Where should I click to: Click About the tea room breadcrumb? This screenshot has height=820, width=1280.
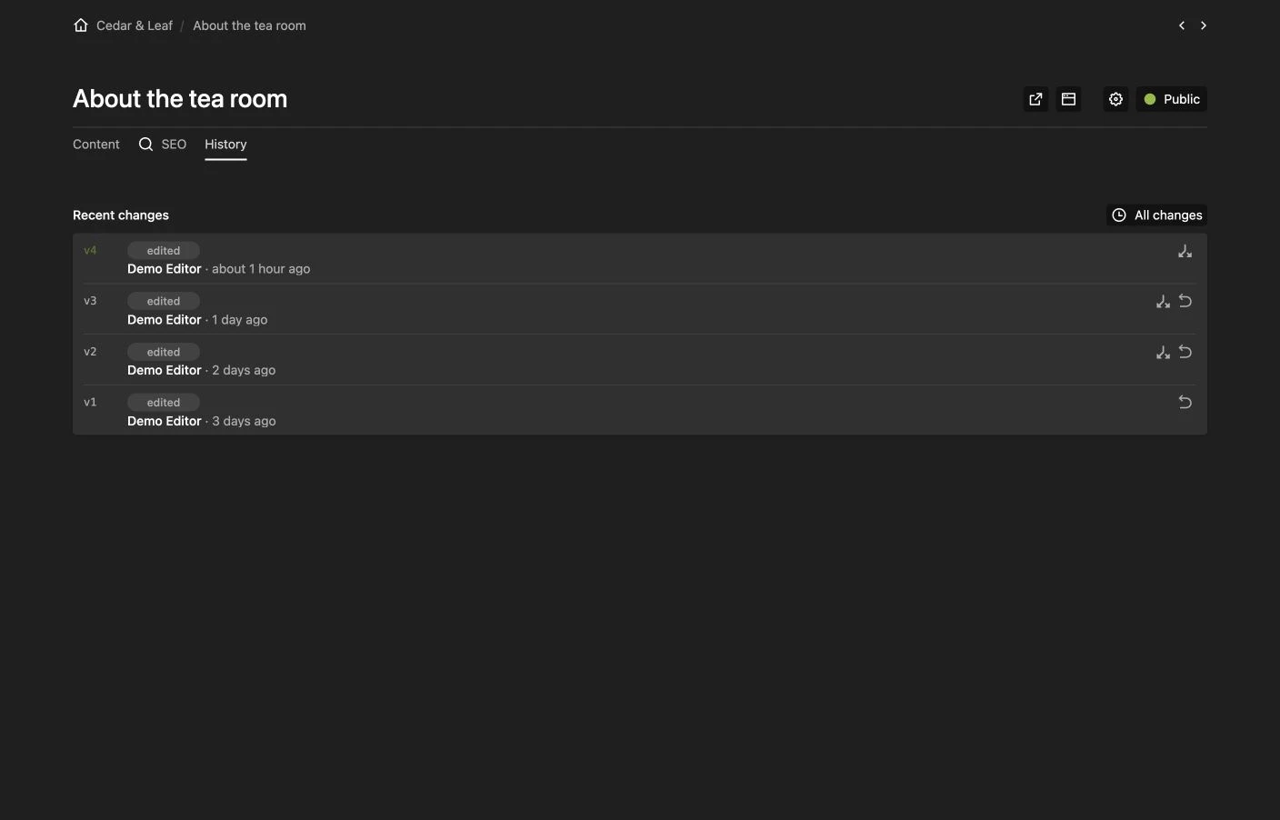[x=249, y=25]
